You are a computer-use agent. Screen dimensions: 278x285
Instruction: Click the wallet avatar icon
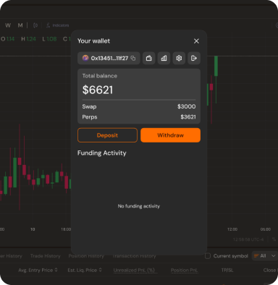tap(85, 58)
